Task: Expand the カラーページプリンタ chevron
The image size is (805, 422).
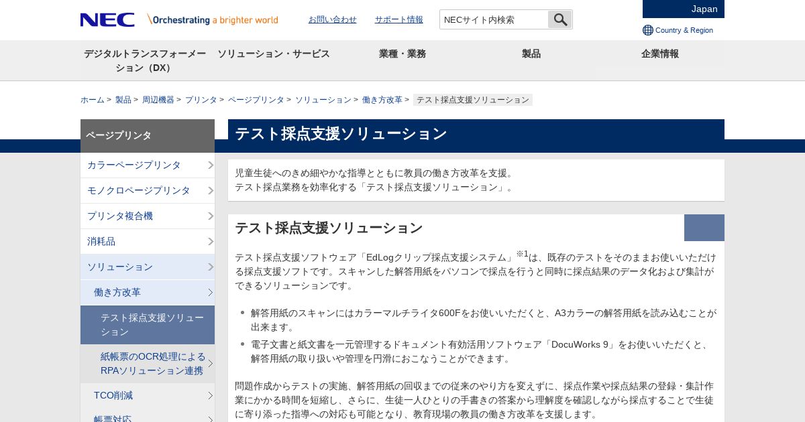Action: (210, 165)
